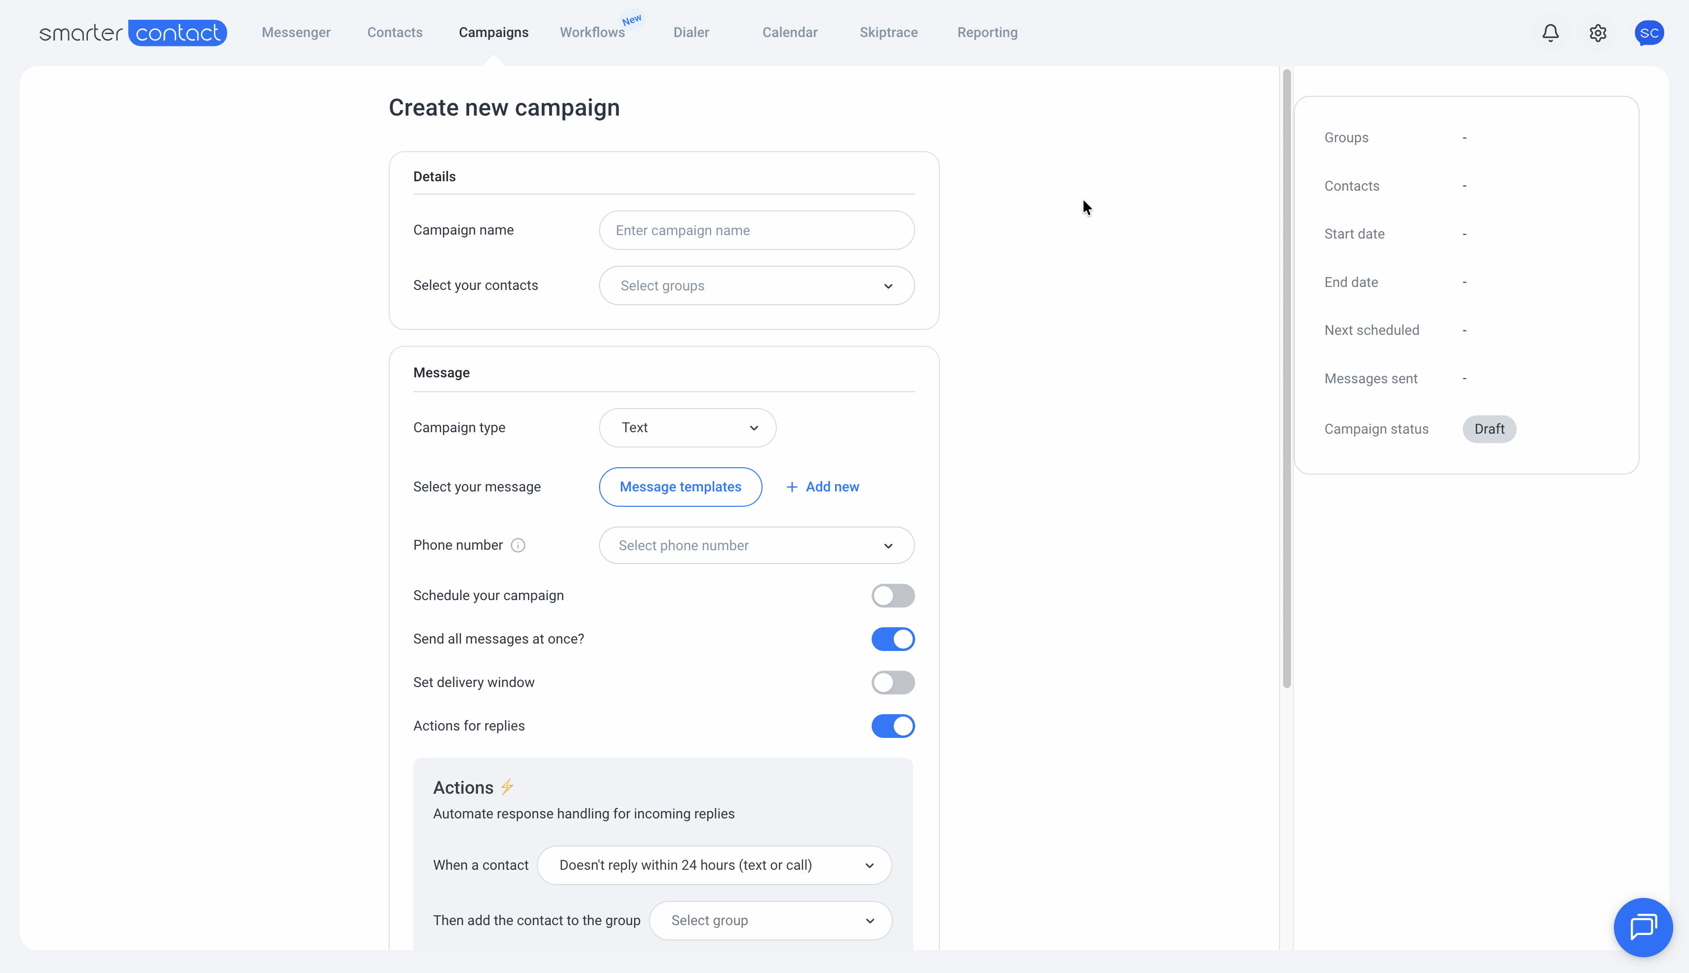1689x973 pixels.
Task: Click the New badge on Workflows
Action: click(631, 19)
